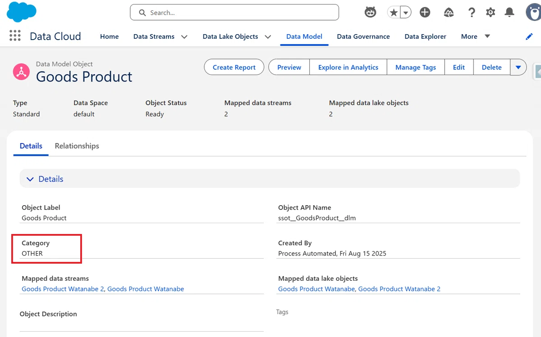Click the Astro guidance center icon
The height and width of the screenshot is (337, 541).
click(370, 13)
